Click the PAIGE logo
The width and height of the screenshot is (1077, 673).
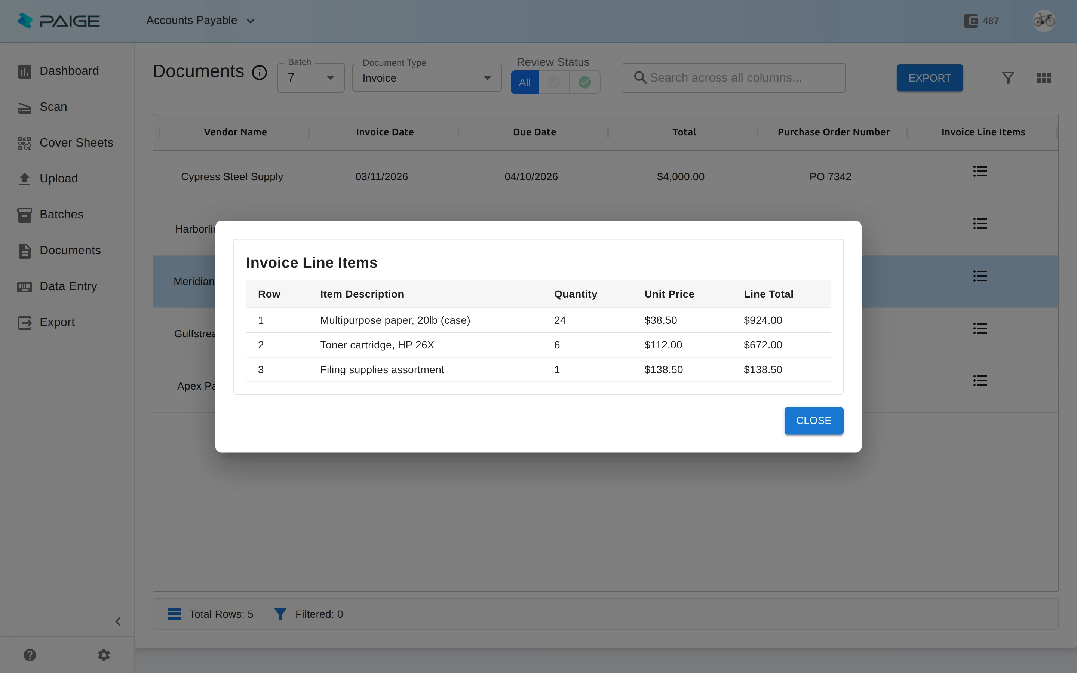[58, 21]
